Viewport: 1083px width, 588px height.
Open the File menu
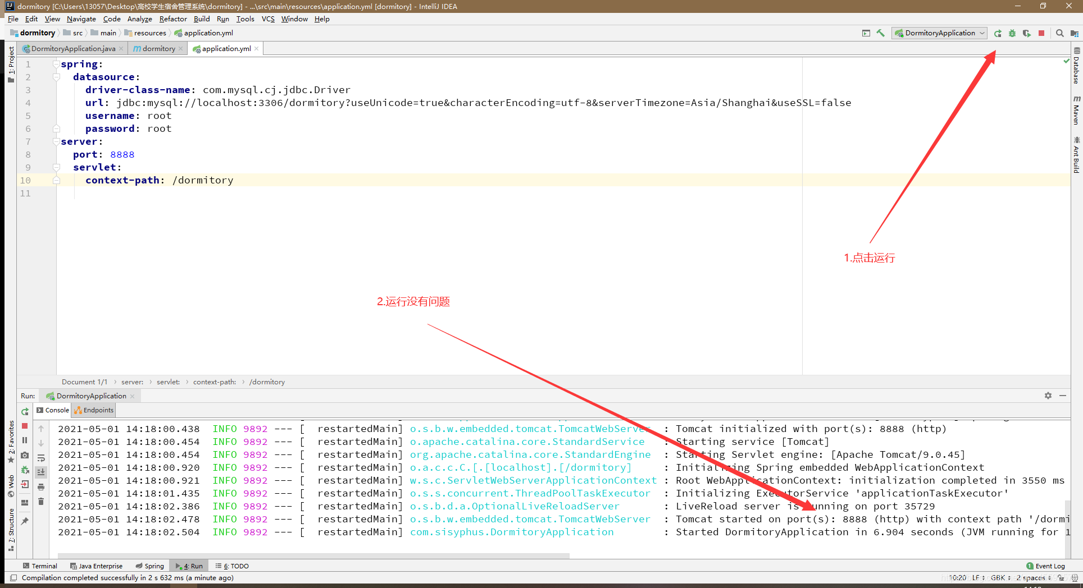13,19
